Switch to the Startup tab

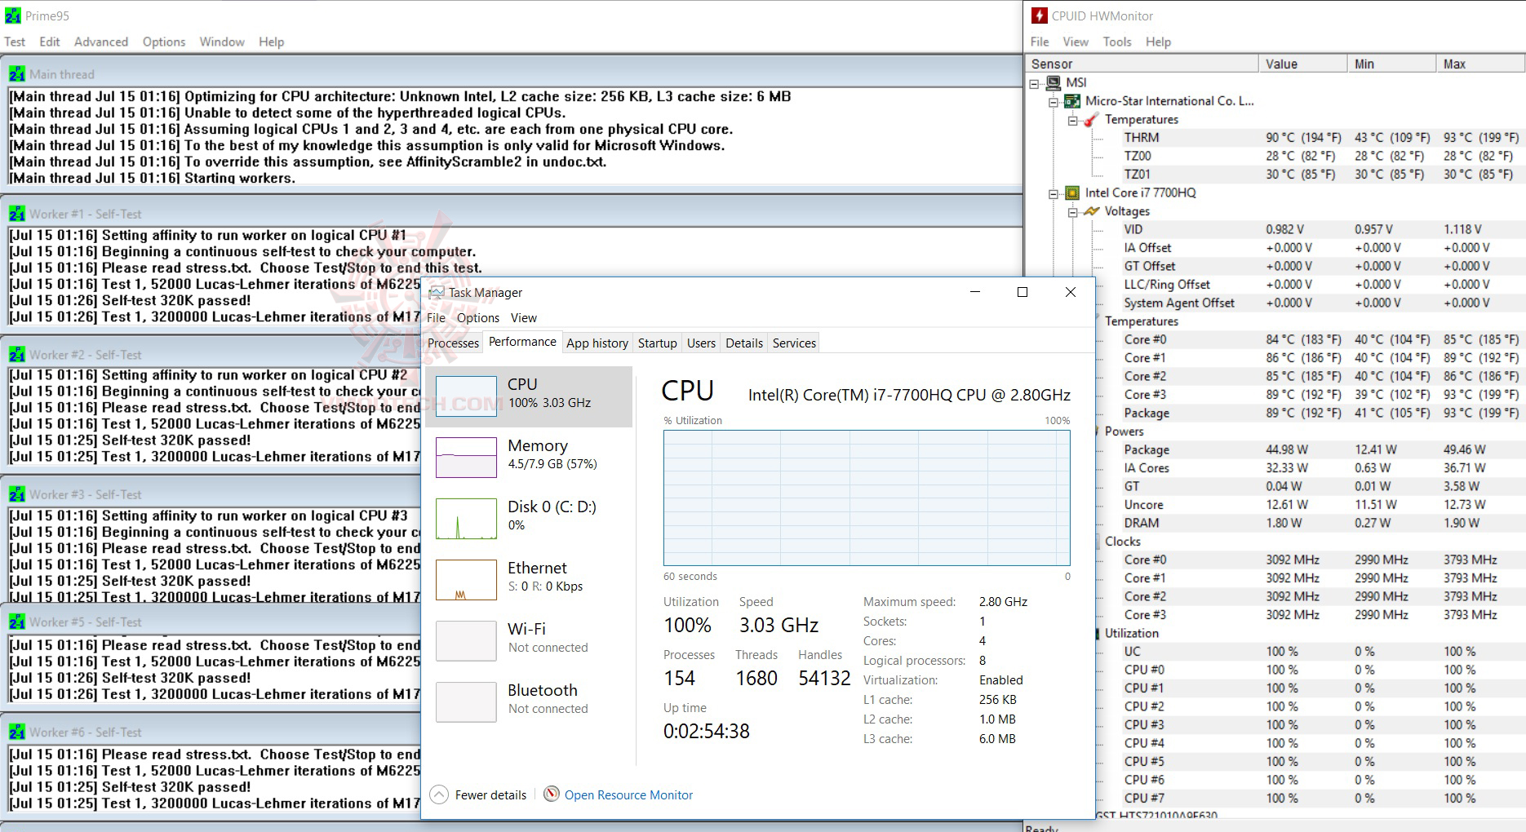(x=658, y=343)
